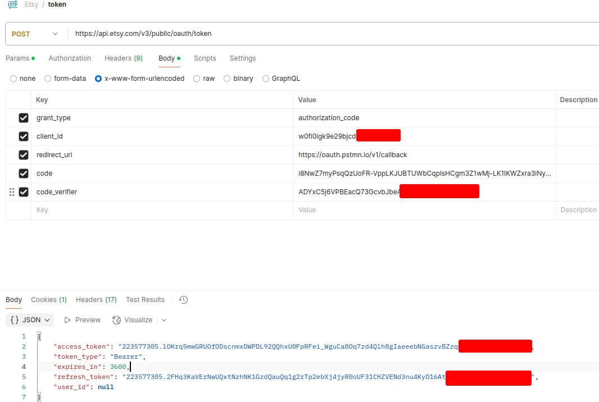Switch to the Authorization tab
This screenshot has width=599, height=402.
tap(70, 58)
